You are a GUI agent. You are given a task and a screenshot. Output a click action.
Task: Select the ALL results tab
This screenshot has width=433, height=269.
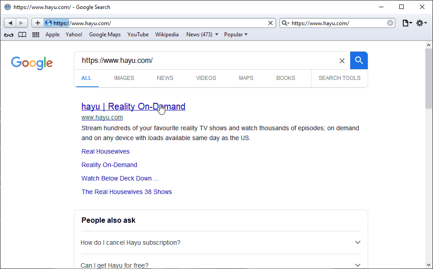coord(86,78)
